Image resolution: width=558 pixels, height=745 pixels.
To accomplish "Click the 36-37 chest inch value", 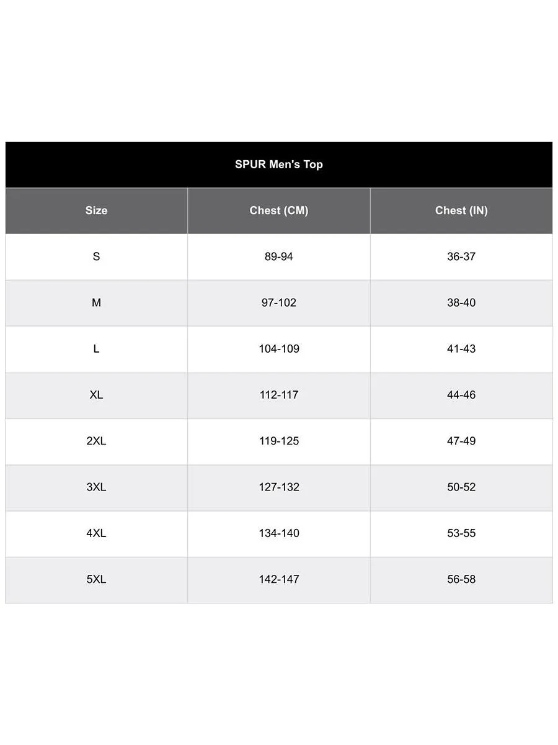I will tap(461, 256).
